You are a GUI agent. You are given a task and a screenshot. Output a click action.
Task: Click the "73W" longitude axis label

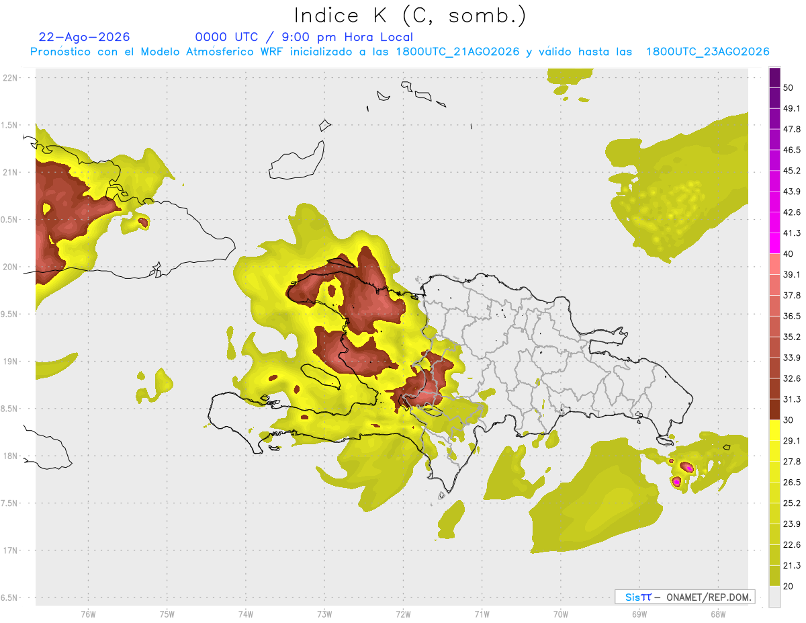click(324, 614)
